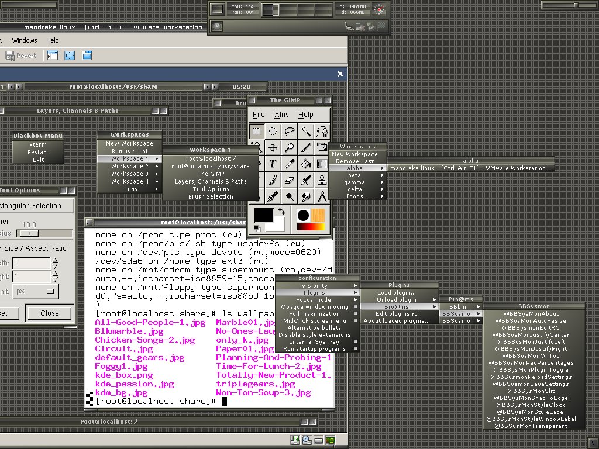Select the Magnify zoom tool
The image size is (599, 449).
[x=289, y=148]
